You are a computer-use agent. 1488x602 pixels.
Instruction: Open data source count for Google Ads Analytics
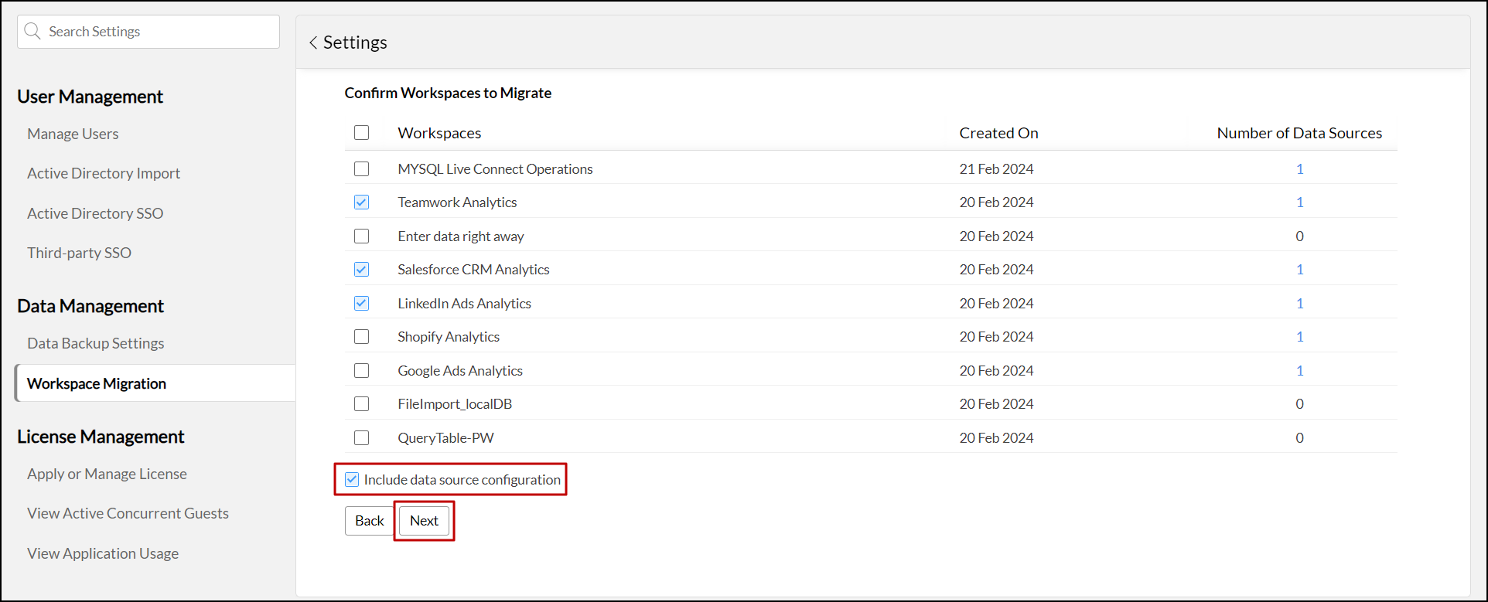1299,370
